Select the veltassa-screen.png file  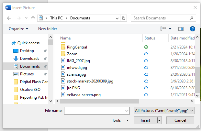(x=84, y=94)
